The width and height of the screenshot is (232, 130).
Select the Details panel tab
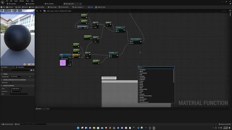tap(5, 67)
